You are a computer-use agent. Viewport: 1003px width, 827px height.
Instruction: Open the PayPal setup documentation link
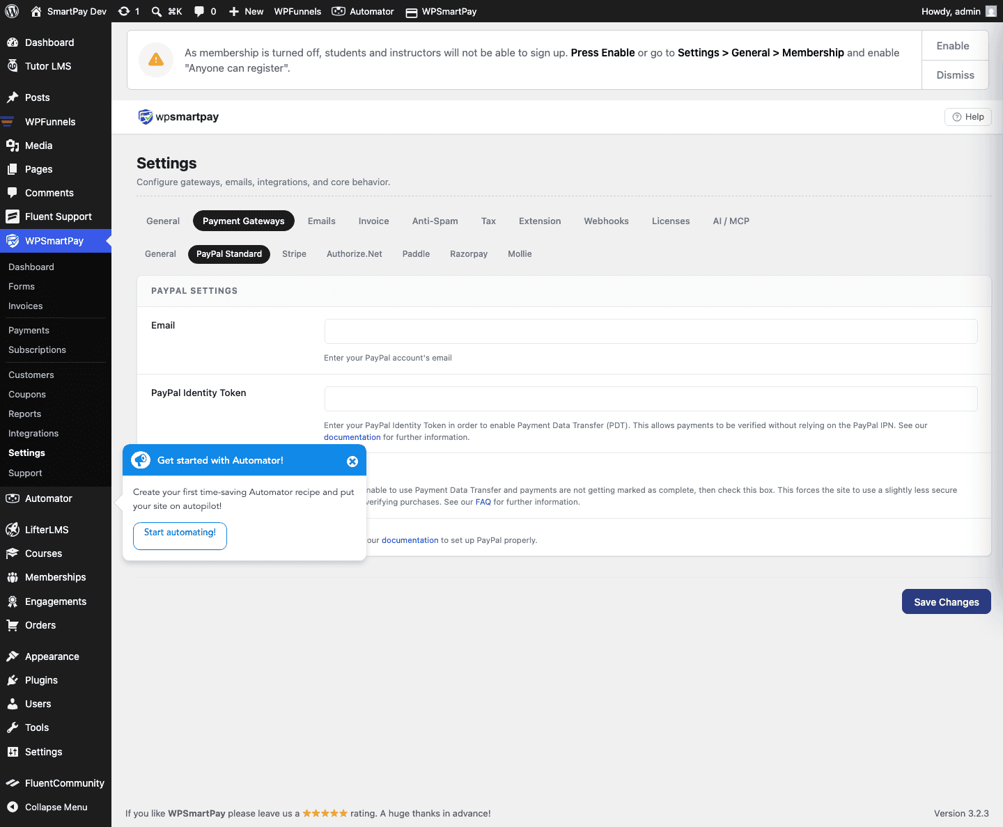point(410,540)
